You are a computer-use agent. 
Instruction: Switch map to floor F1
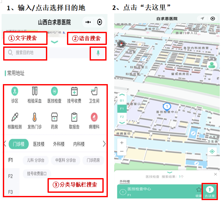click(x=122, y=109)
